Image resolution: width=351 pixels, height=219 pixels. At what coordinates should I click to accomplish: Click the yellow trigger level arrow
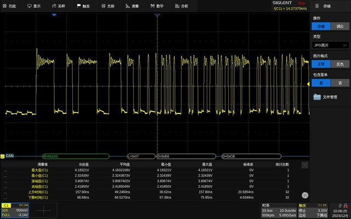pos(308,84)
